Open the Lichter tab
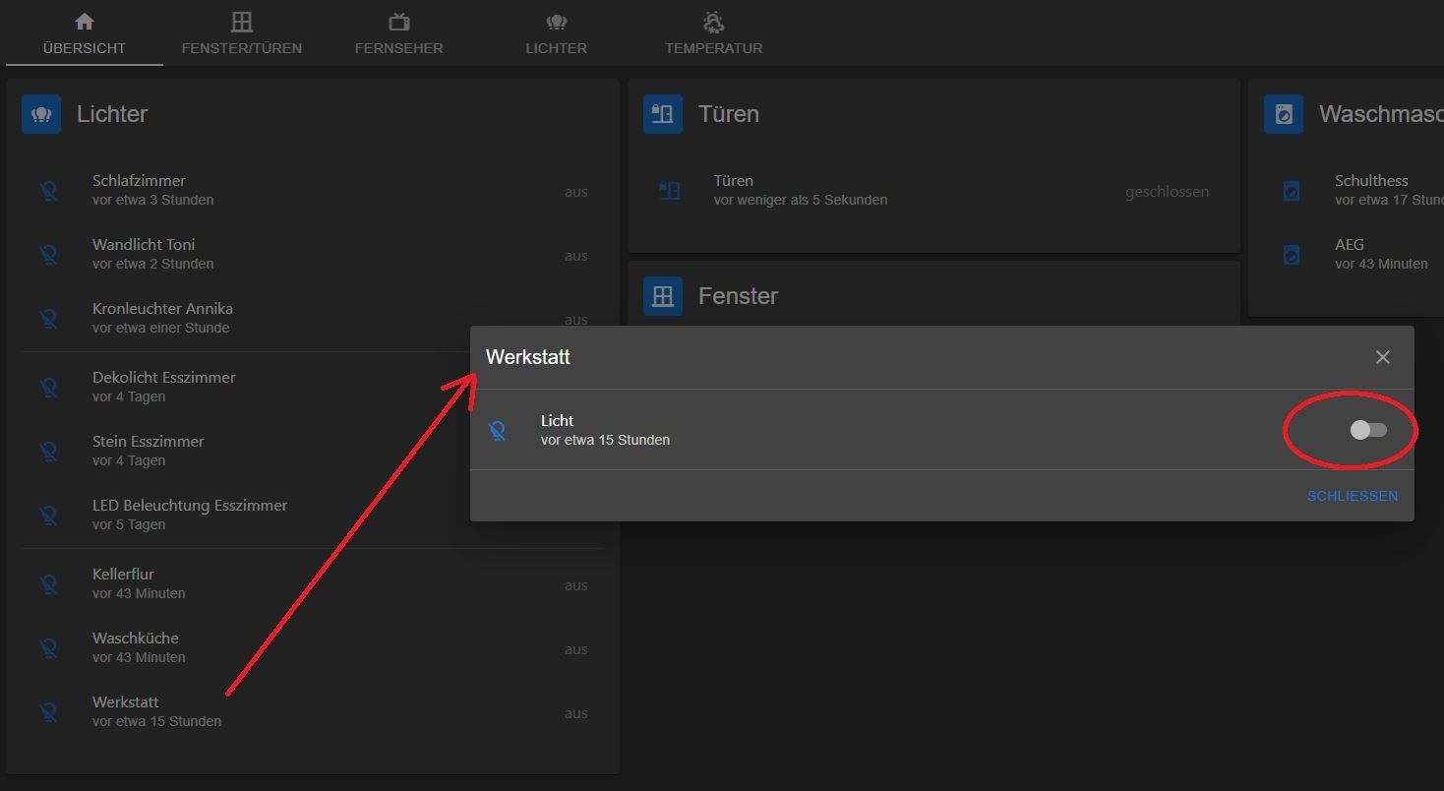This screenshot has height=791, width=1444. click(x=557, y=33)
